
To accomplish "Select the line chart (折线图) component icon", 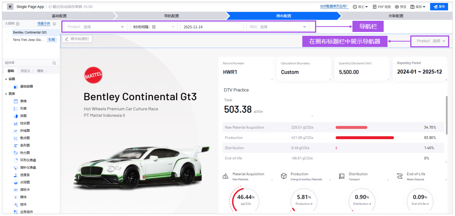I will [x=16, y=131].
